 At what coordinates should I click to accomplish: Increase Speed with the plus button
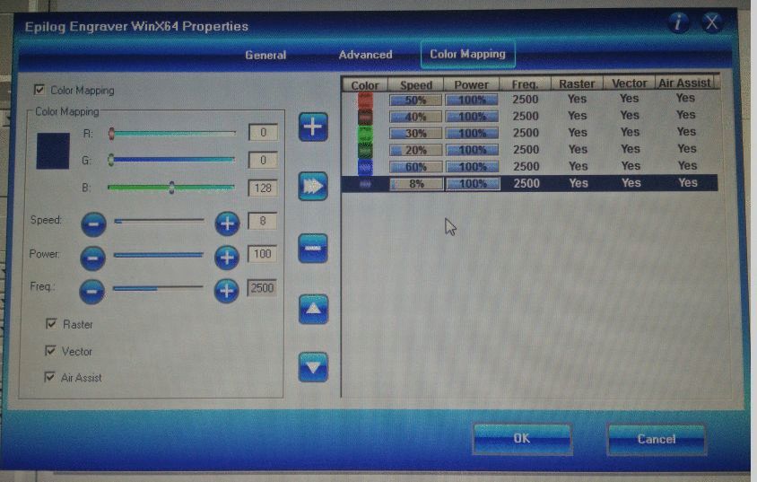pos(227,223)
